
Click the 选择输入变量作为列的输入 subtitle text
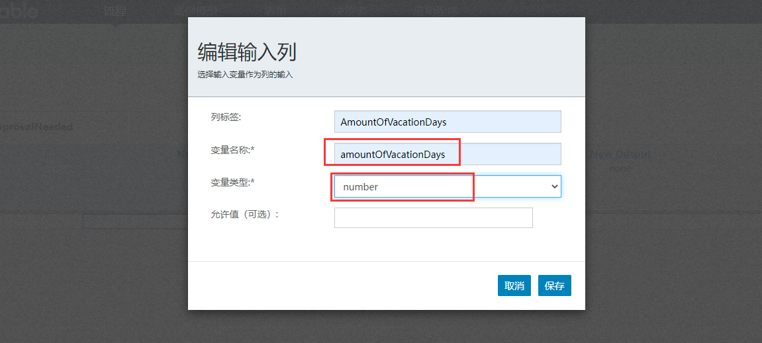[245, 75]
